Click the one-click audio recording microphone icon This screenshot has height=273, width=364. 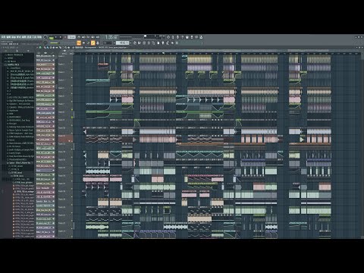coord(177,37)
